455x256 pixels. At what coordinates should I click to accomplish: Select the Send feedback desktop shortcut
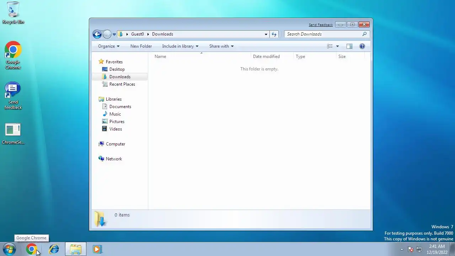click(13, 96)
